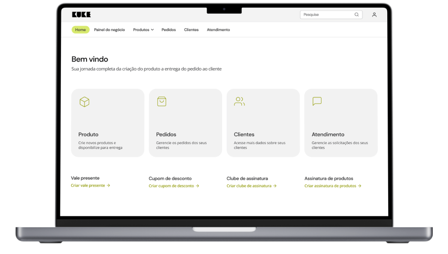Open the Atendimento navigation item
Screen dimensions: 448x254
click(218, 30)
